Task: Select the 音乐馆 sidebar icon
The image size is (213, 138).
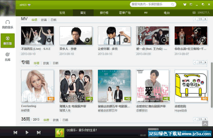Action: coord(8,41)
